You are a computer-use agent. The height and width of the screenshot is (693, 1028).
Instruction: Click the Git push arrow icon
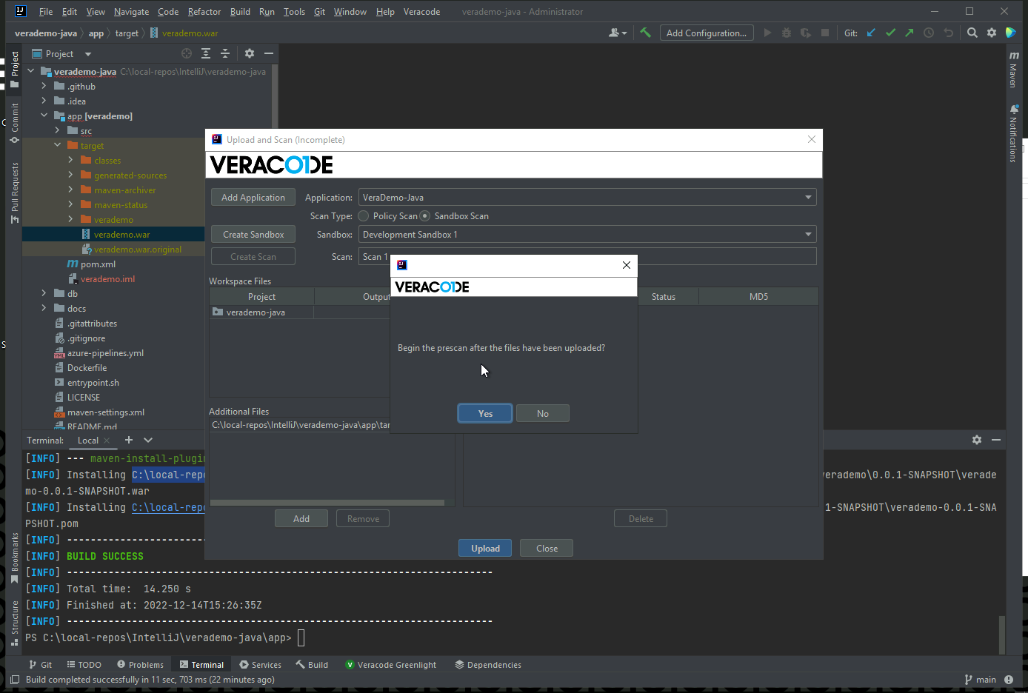pyautogui.click(x=909, y=33)
